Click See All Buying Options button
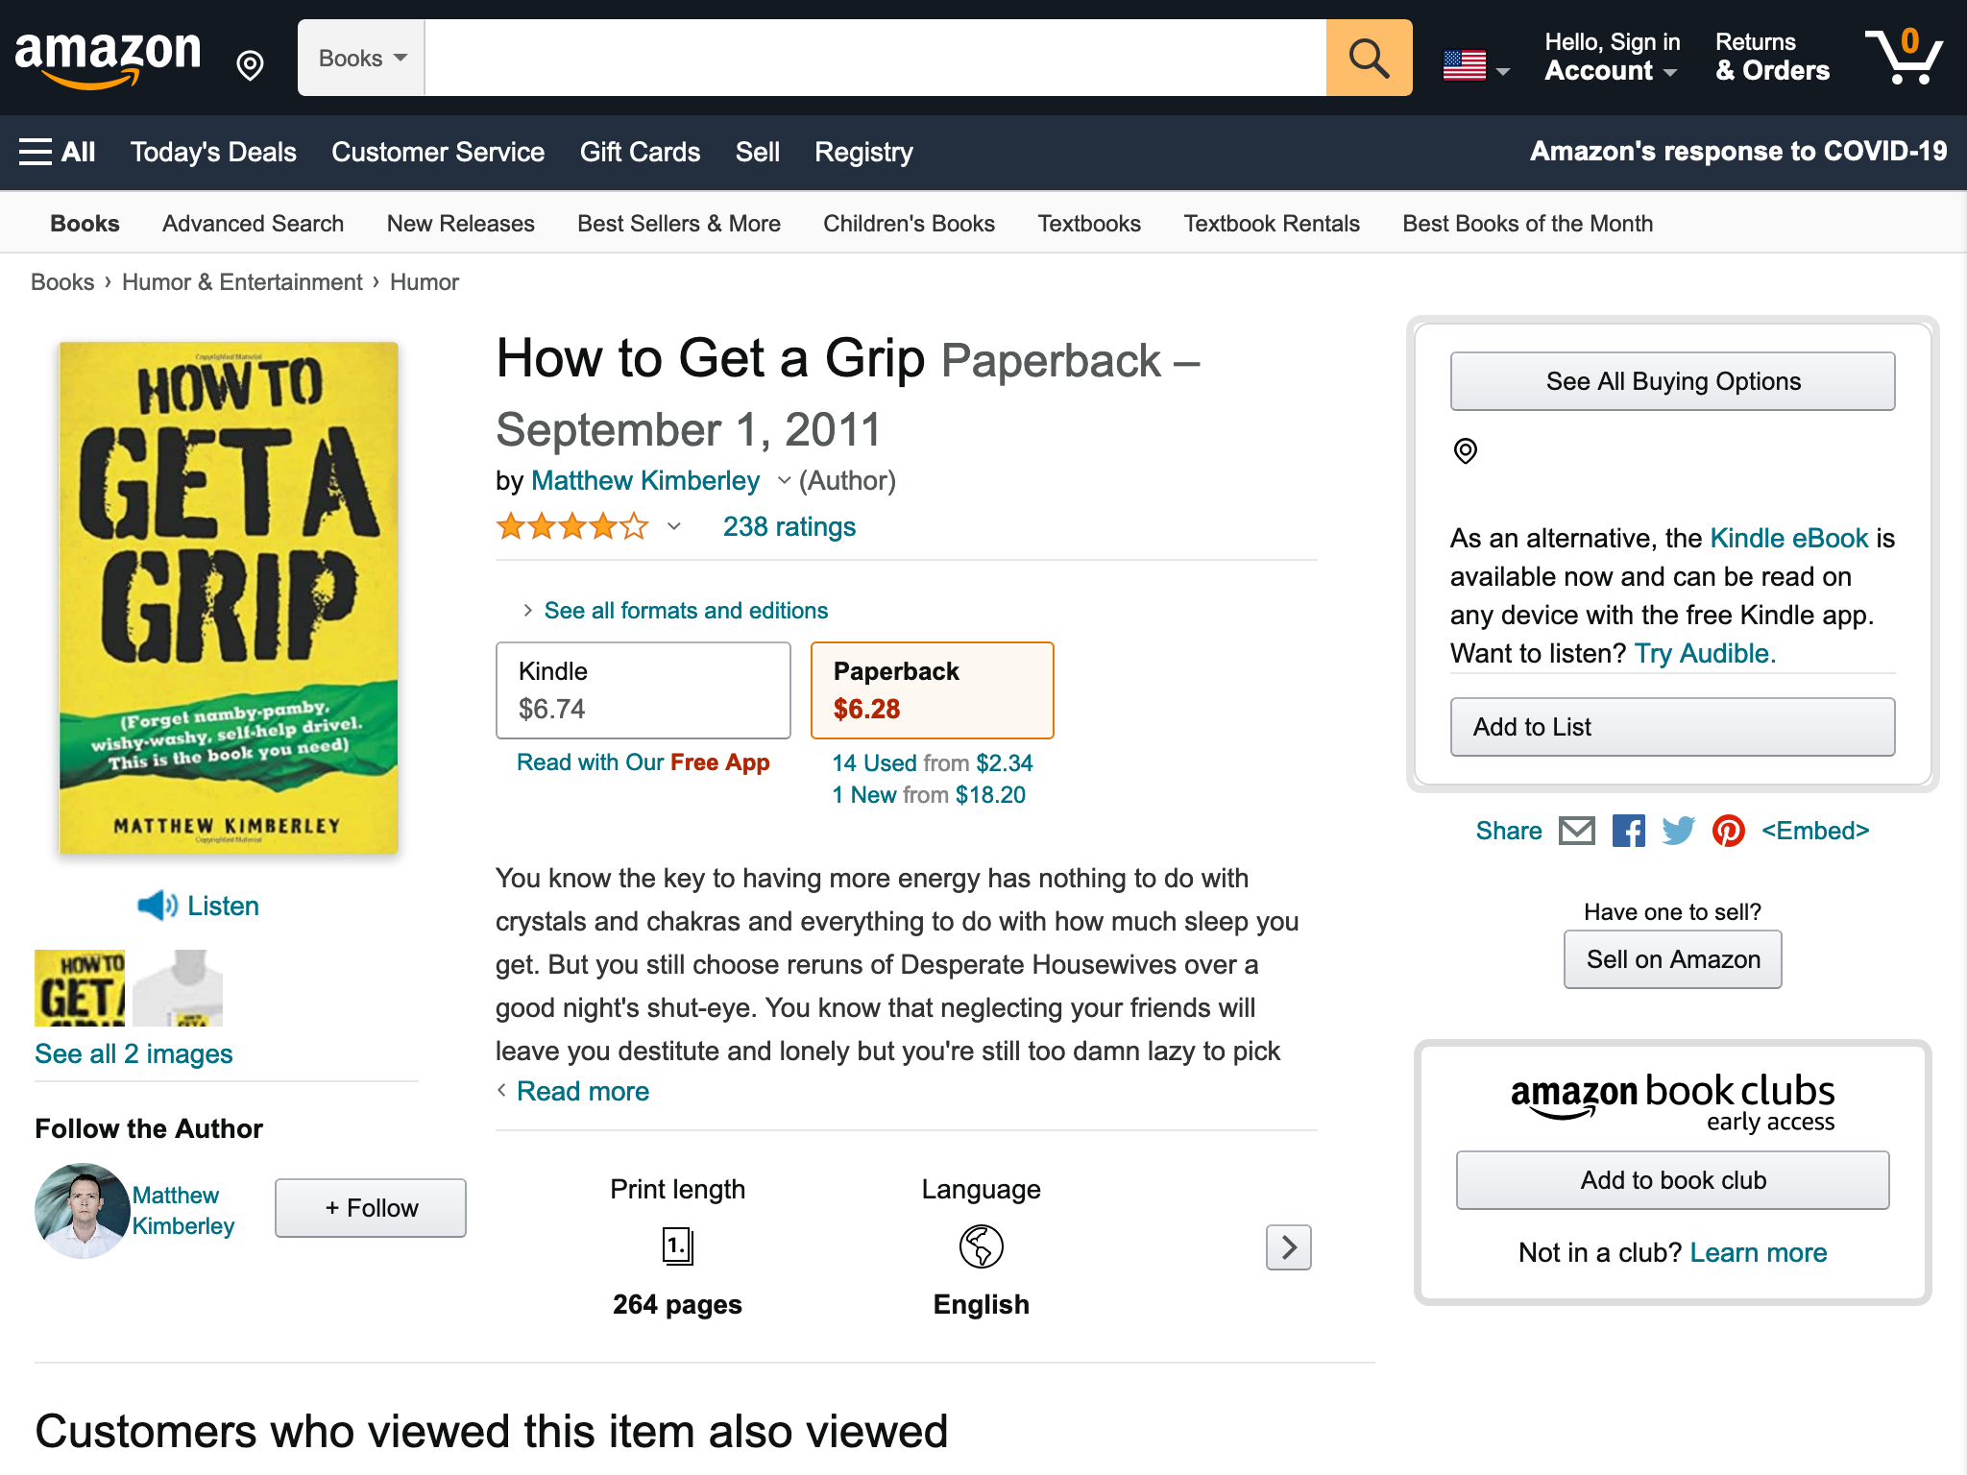 [x=1673, y=381]
